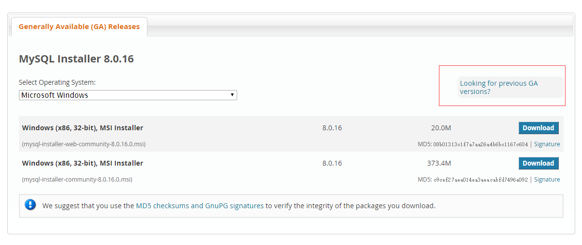The height and width of the screenshot is (245, 582).
Task: Open the Microsoft Windows operating system dropdown
Action: click(128, 95)
